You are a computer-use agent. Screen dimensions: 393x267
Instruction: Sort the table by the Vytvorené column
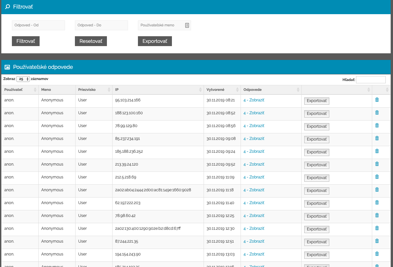click(222, 90)
